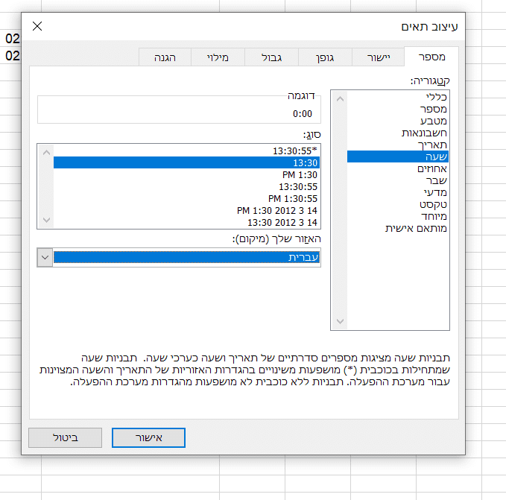
Task: Confirm with the אישור button
Action: [148, 437]
